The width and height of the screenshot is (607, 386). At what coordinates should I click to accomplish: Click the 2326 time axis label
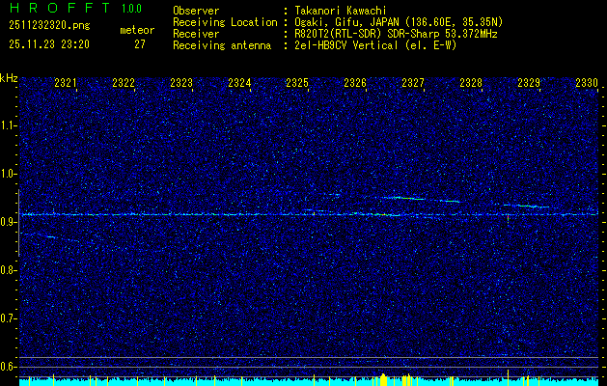click(x=355, y=83)
